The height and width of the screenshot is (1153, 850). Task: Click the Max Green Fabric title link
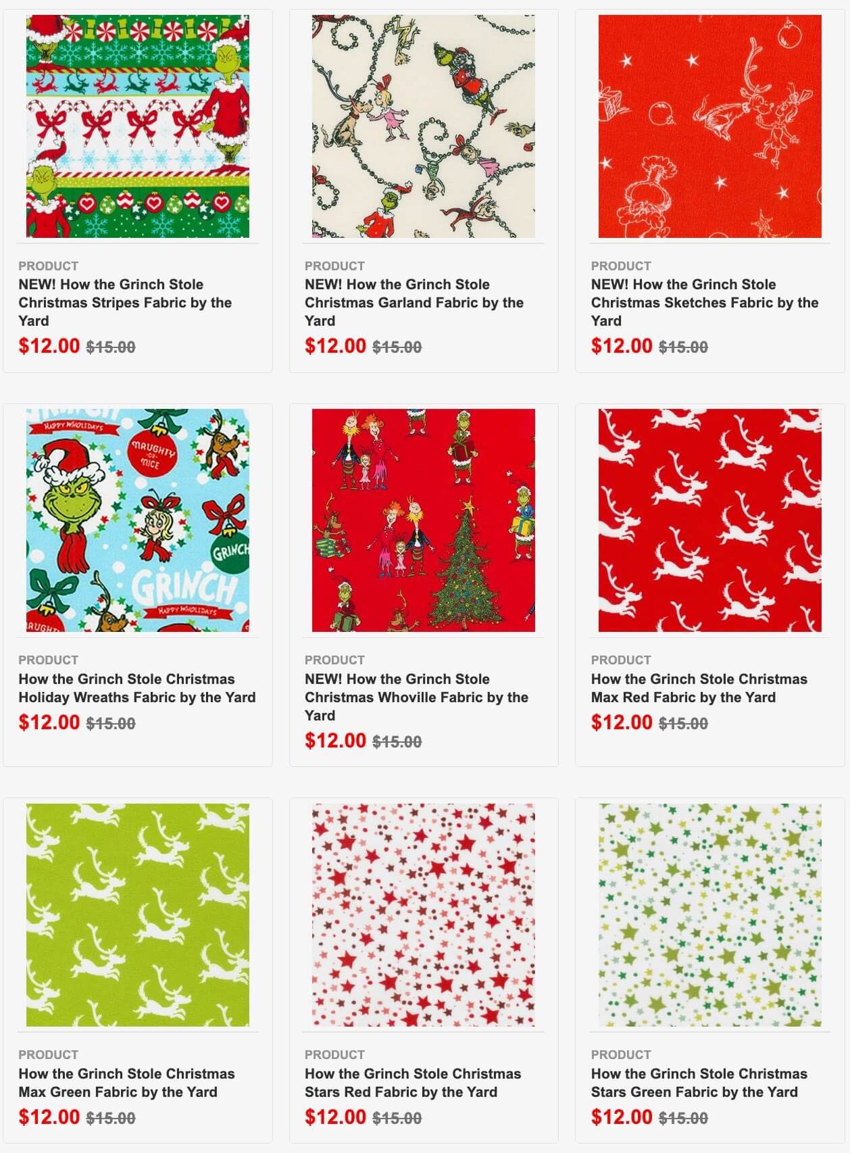pos(127,1083)
